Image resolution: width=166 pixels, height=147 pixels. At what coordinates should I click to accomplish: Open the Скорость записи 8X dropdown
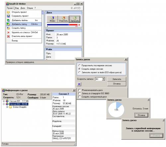[104, 79]
